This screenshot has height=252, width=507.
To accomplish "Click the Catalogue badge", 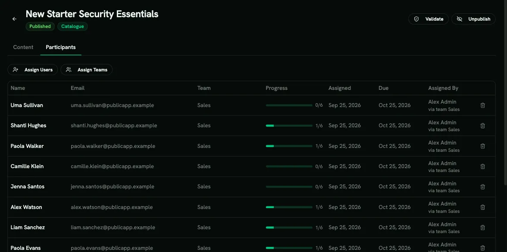I will 72,27.
